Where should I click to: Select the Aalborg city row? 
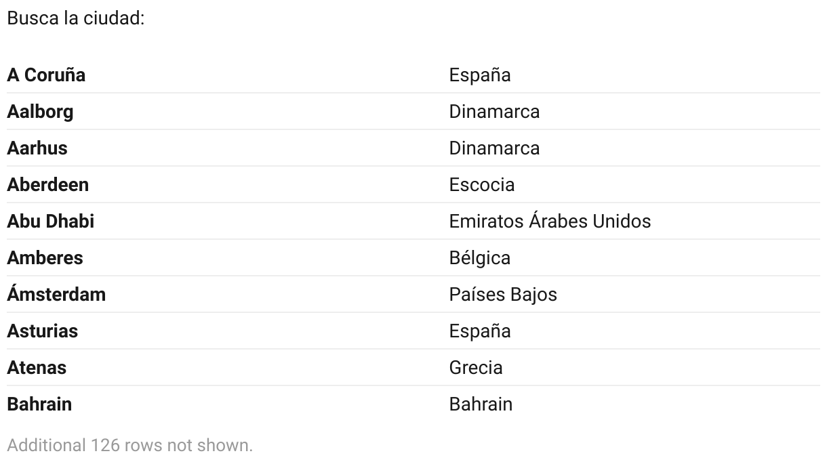point(40,111)
